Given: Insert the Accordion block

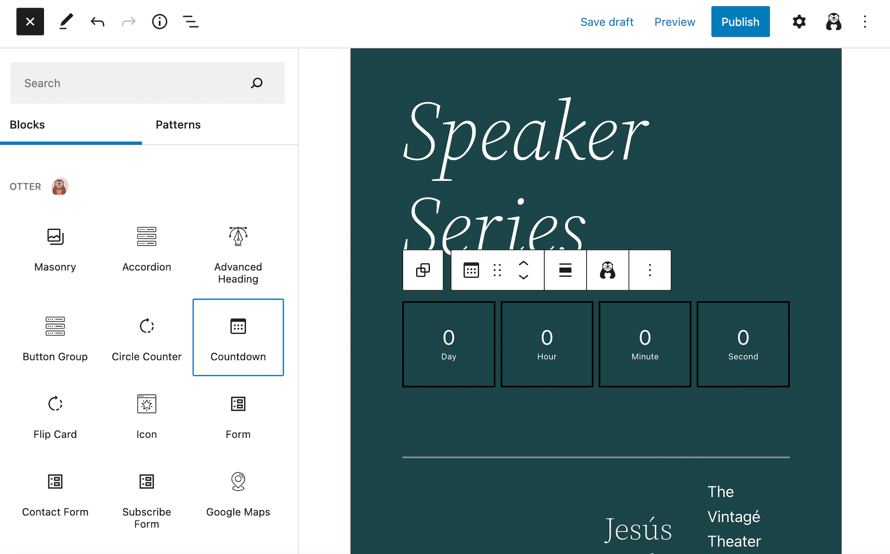Looking at the screenshot, I should [x=146, y=248].
